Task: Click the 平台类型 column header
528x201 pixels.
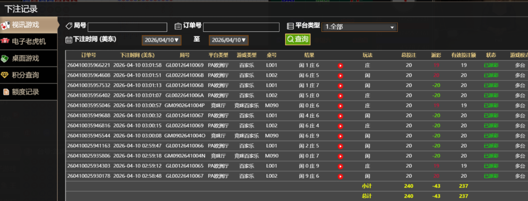Action: (x=218, y=55)
